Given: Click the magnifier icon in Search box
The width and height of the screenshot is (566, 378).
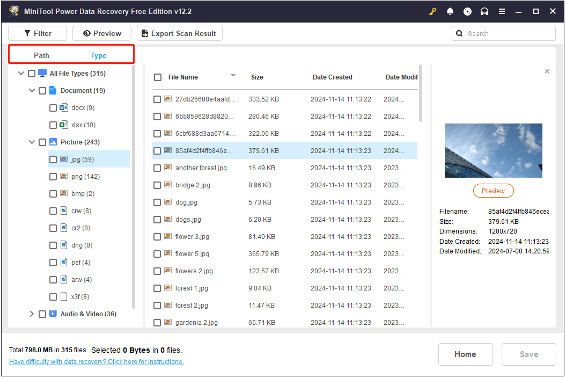Looking at the screenshot, I should [459, 34].
